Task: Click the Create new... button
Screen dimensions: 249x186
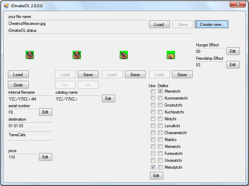Action: click(212, 24)
